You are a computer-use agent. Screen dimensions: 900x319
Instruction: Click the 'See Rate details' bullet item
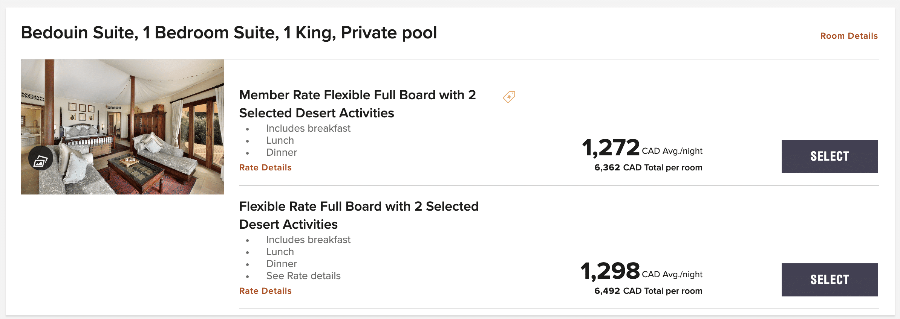click(x=303, y=276)
